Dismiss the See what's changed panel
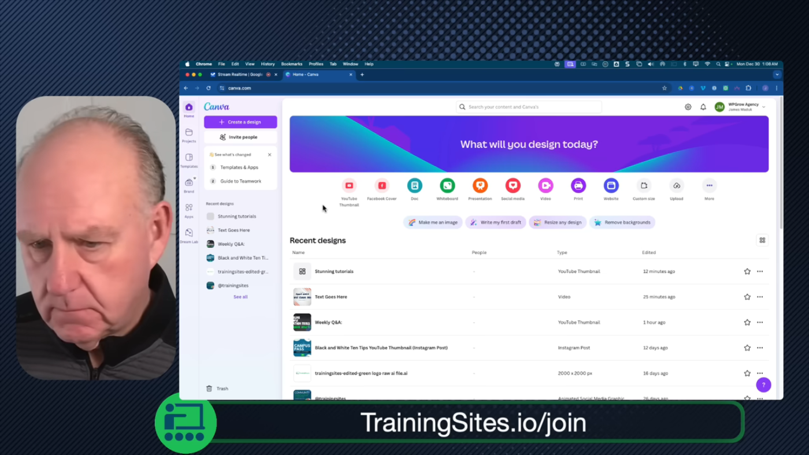This screenshot has width=809, height=455. pos(269,155)
